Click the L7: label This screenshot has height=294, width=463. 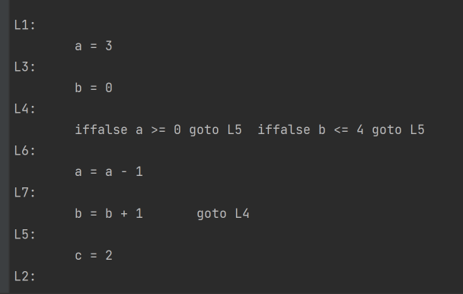(x=25, y=193)
